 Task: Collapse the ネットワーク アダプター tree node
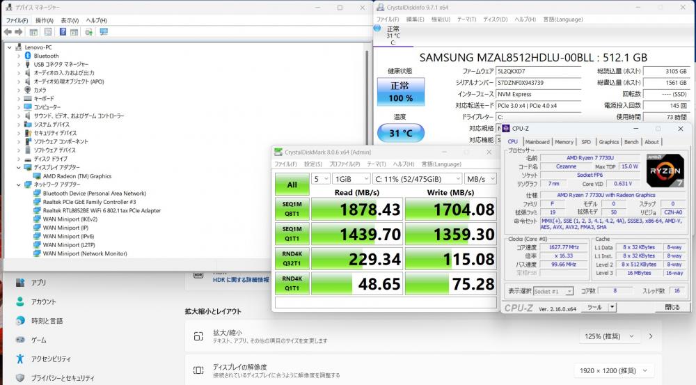point(19,184)
